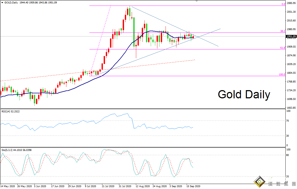Click the 21 Jul 2020 date marker
The width and height of the screenshot is (297, 189).
click(x=108, y=186)
